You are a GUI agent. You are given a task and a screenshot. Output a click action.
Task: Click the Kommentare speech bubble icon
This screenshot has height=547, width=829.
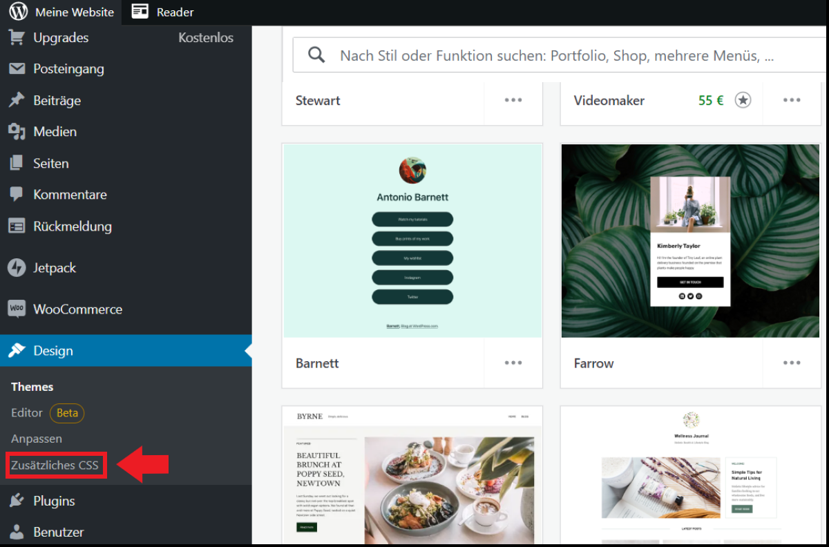[17, 194]
